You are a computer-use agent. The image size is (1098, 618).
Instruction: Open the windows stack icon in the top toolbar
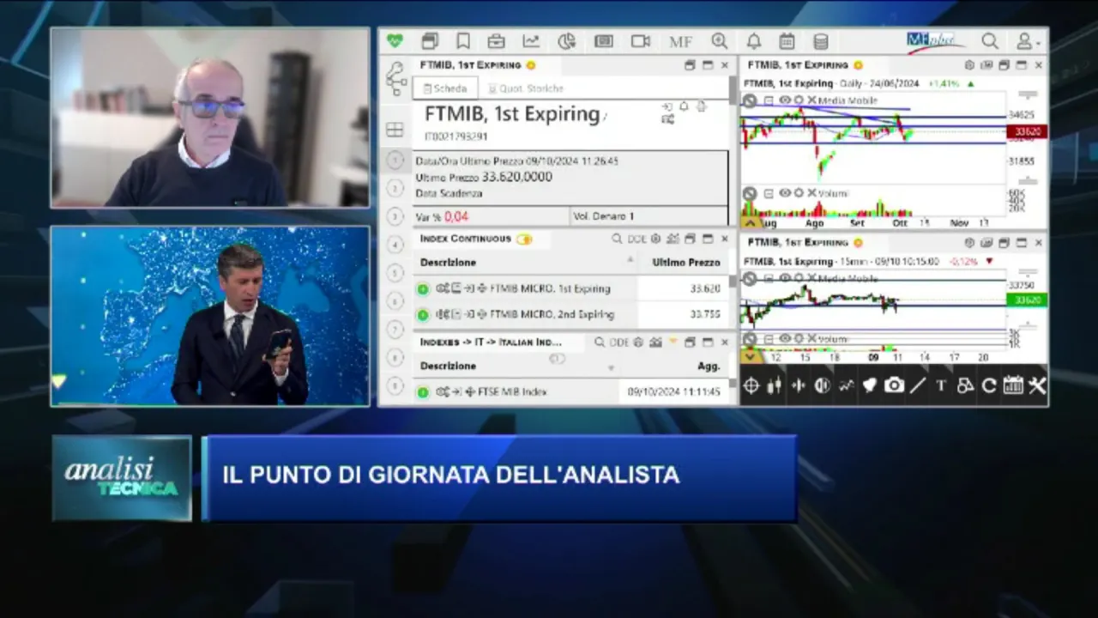430,41
